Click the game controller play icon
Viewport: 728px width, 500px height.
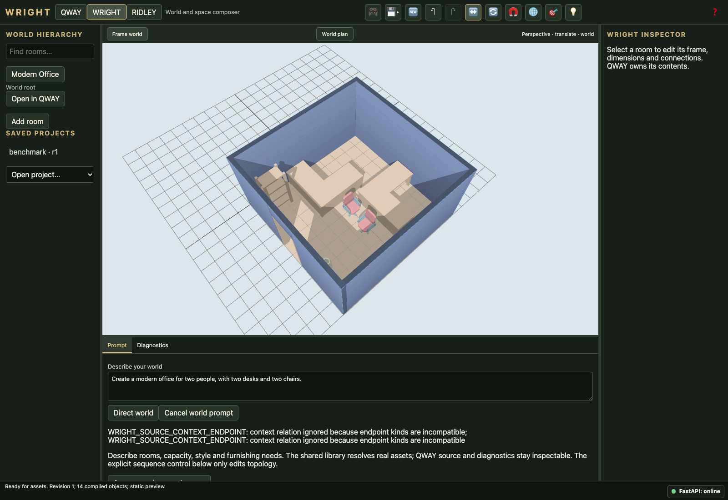coord(373,12)
